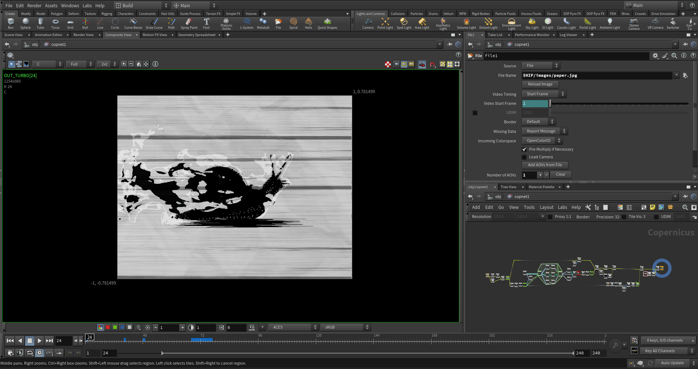Toggle loop playback mode
Viewport: 698px width, 369px height.
30,353
